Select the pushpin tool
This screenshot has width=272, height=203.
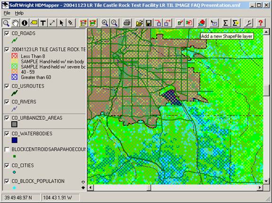point(71,23)
